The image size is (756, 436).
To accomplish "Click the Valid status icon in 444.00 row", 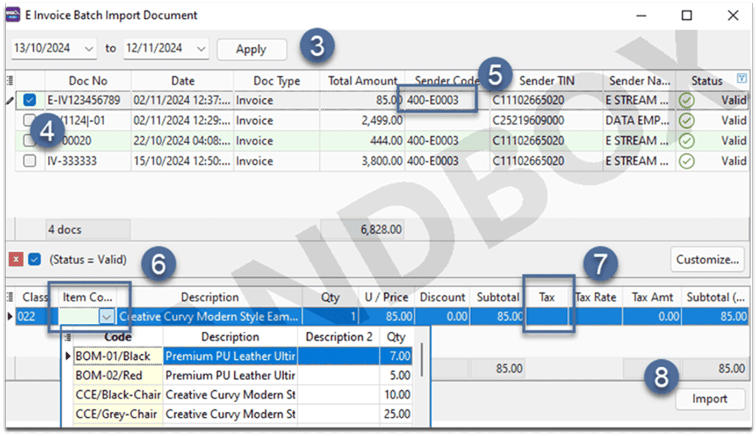I will [687, 141].
